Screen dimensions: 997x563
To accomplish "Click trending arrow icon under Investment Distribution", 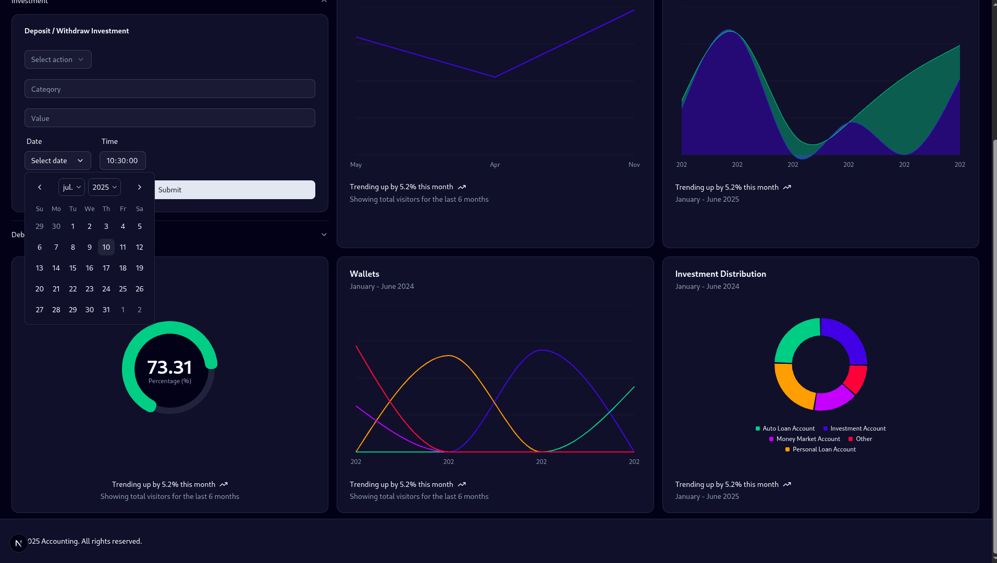I will 787,485.
